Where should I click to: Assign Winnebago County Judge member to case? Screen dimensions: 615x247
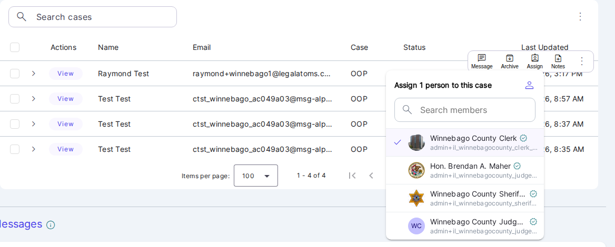465,226
